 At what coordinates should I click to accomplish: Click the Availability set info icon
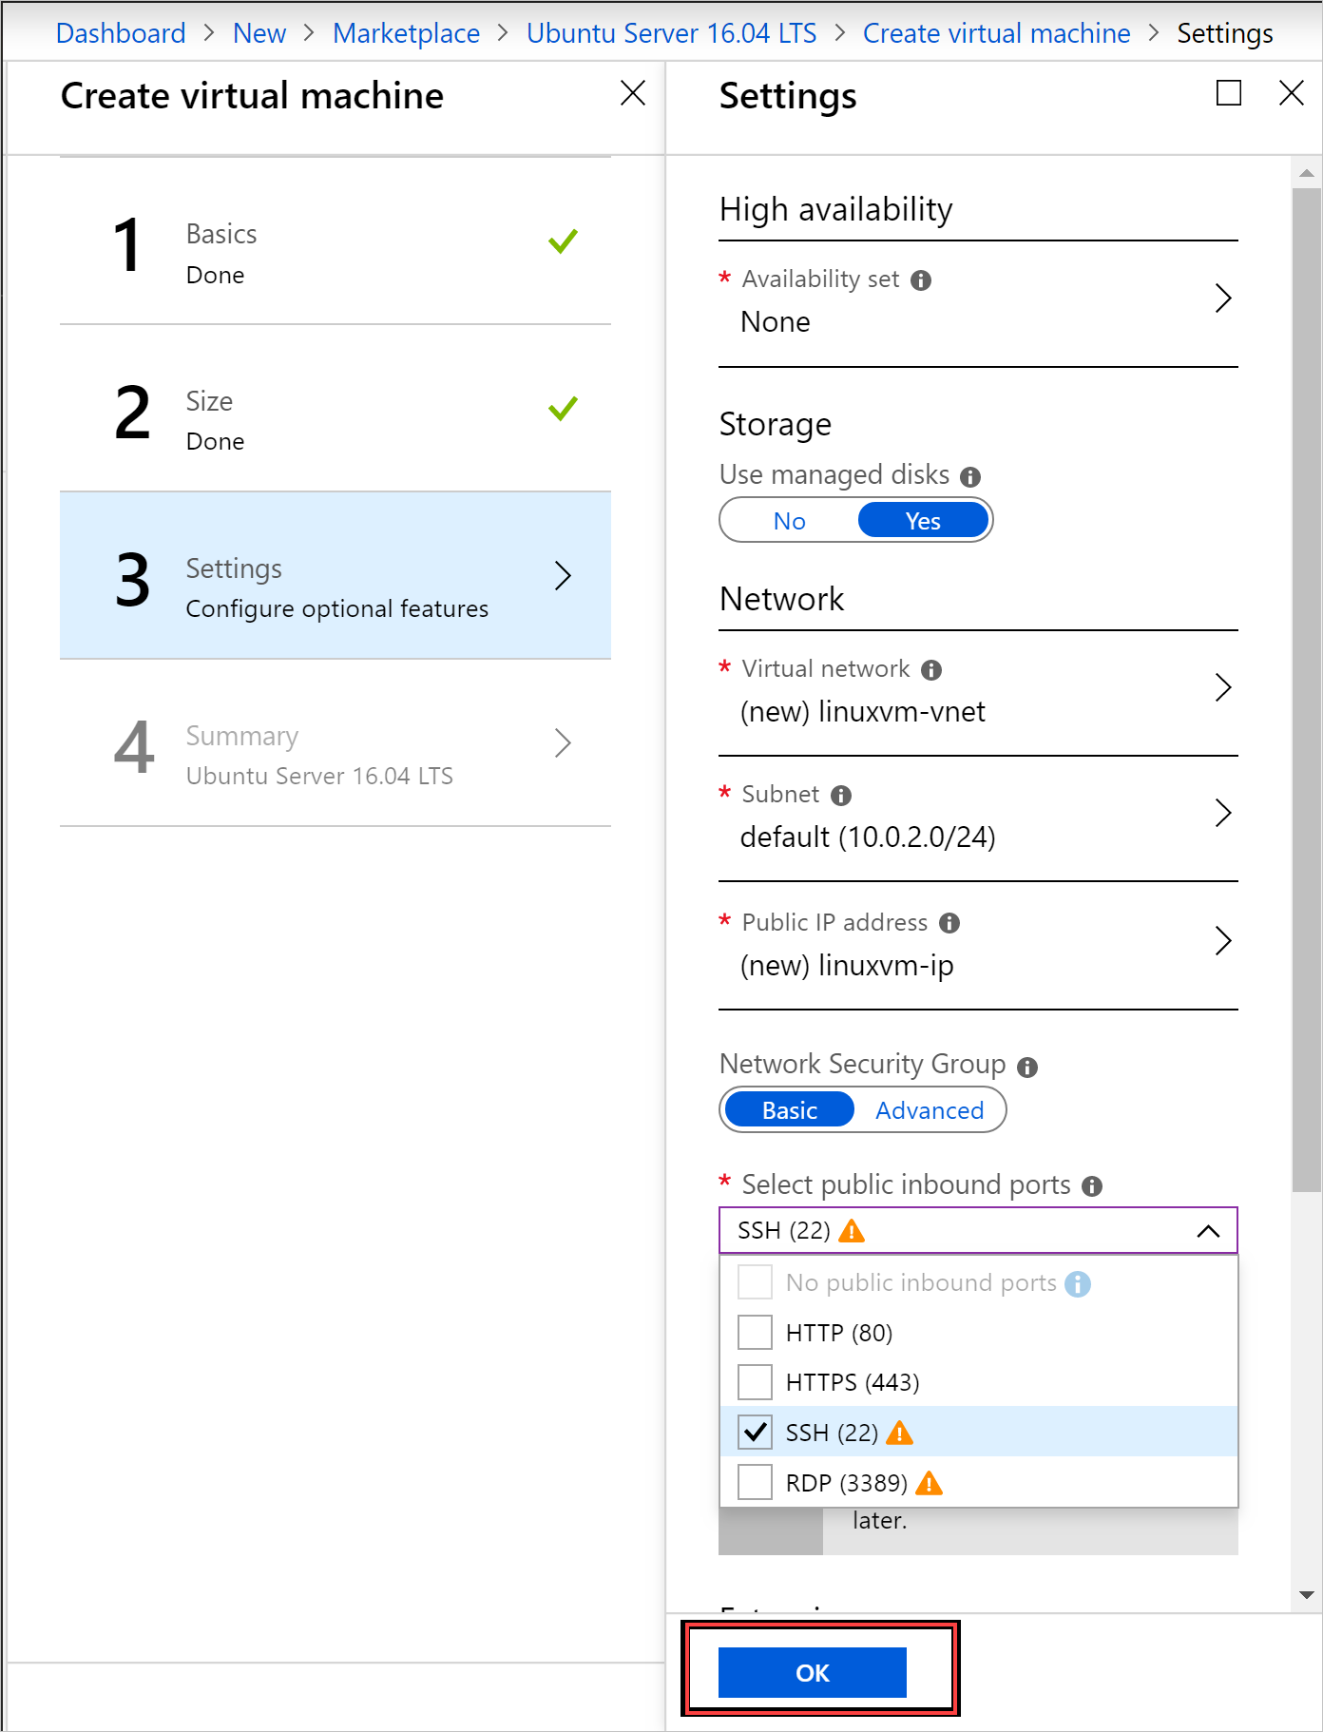coord(920,280)
